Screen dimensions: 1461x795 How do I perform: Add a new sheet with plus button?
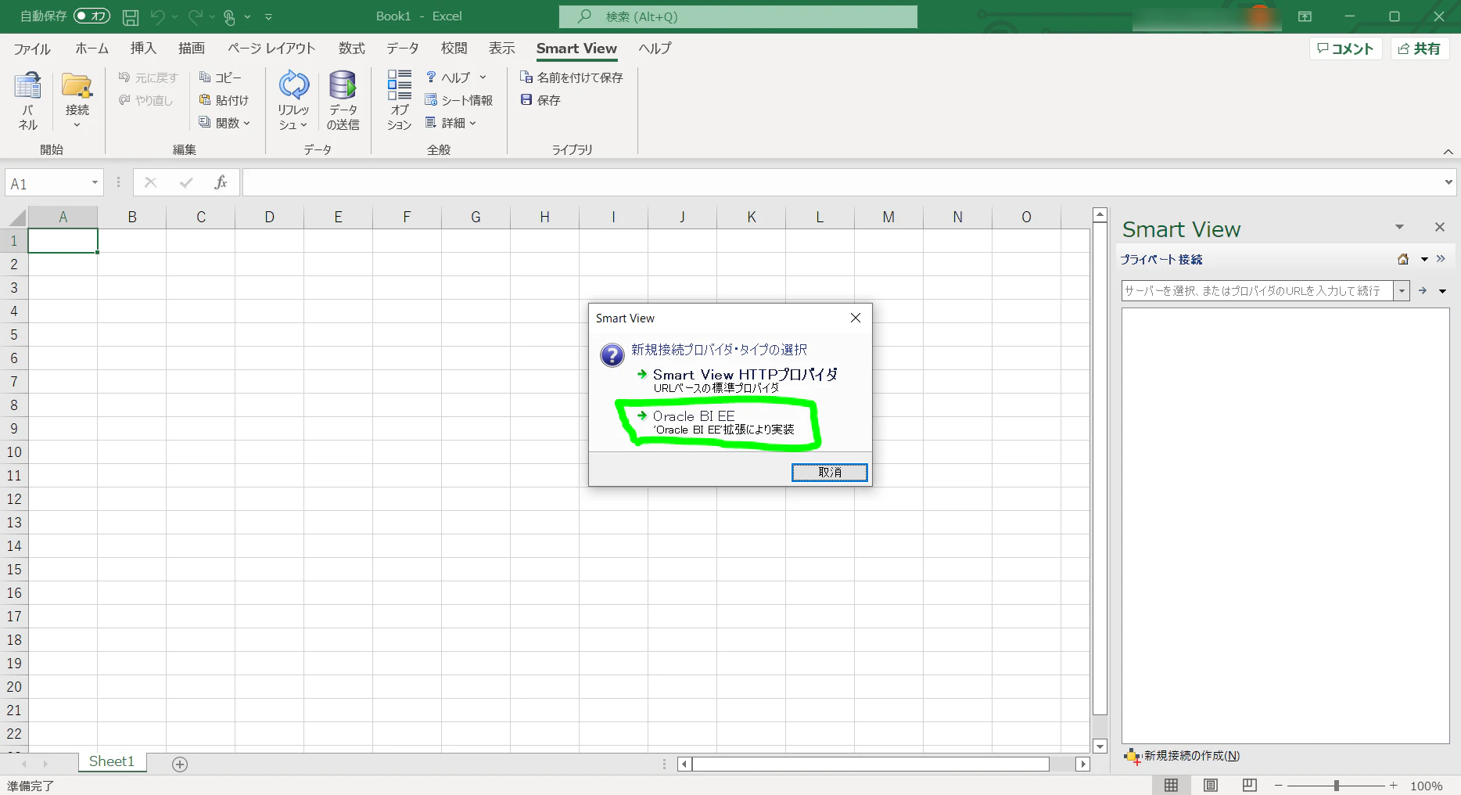tap(180, 764)
